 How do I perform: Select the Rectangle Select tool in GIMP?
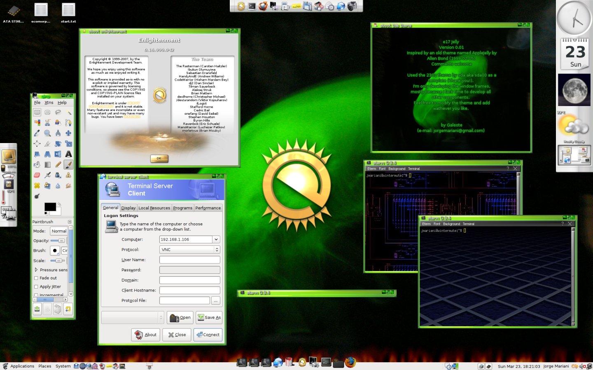[37, 112]
